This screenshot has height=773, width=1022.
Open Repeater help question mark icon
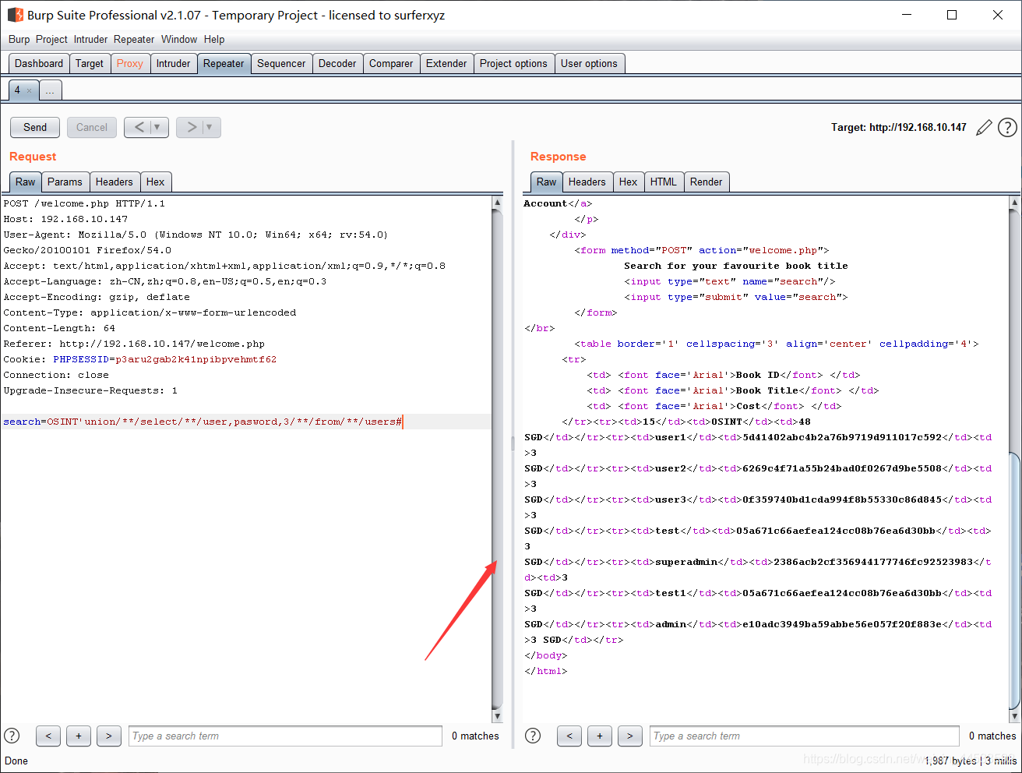pos(1007,127)
